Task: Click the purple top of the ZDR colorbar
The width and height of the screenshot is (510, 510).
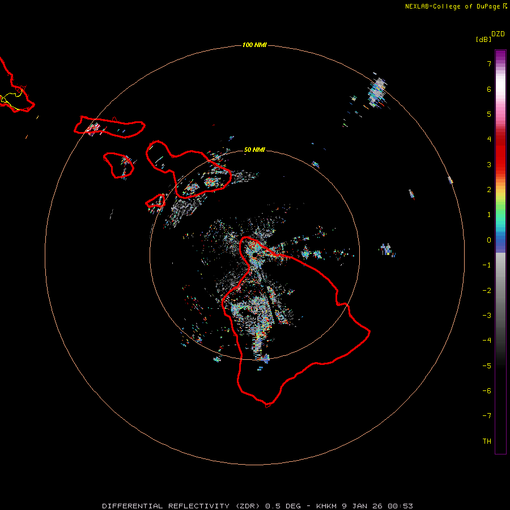Action: [x=500, y=56]
